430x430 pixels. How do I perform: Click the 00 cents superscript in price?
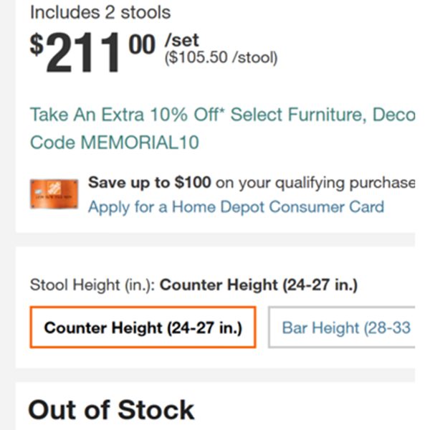142,44
